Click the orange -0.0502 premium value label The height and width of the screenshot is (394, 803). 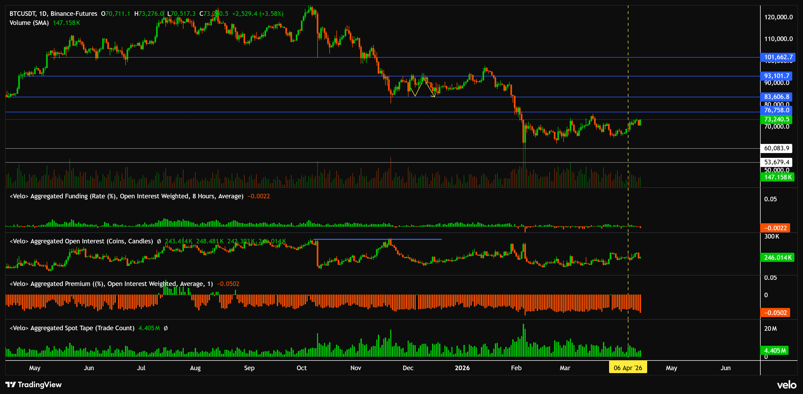click(x=775, y=313)
